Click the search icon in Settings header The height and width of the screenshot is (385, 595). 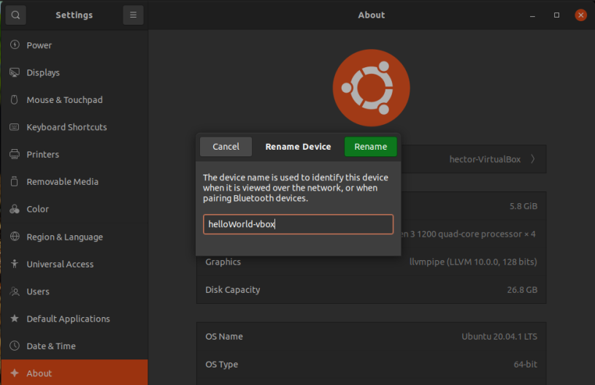pyautogui.click(x=15, y=15)
